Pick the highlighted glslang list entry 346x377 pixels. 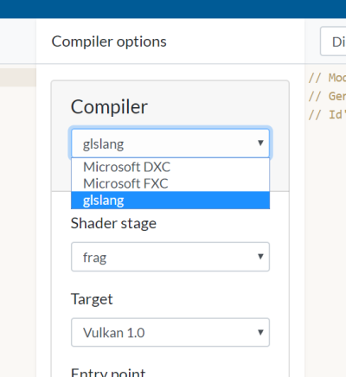point(170,200)
